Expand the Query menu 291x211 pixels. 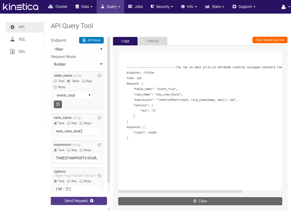click(111, 7)
